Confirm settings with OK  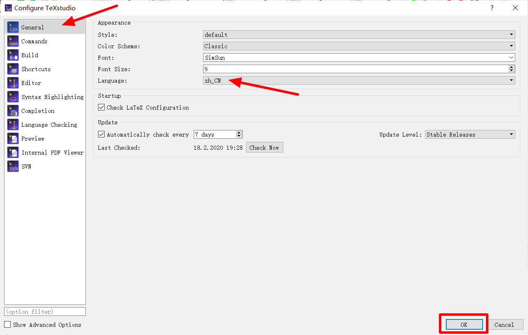[x=464, y=325]
